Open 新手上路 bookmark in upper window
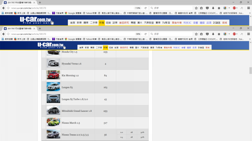The image size is (252, 141). [x=20, y=13]
